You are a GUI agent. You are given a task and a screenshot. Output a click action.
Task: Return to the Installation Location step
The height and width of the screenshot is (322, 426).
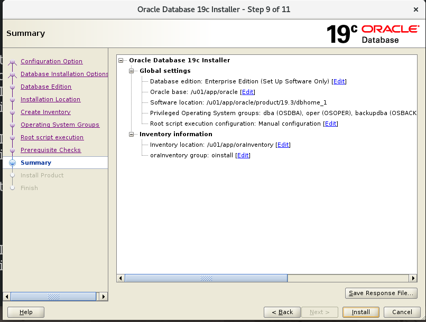(50, 99)
